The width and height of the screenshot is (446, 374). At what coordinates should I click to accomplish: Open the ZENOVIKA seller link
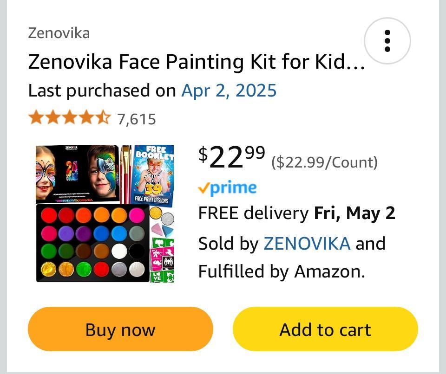[307, 243]
